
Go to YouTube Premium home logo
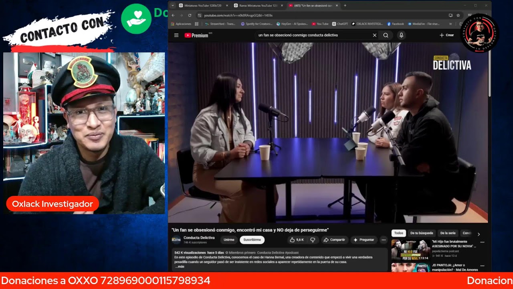197,35
